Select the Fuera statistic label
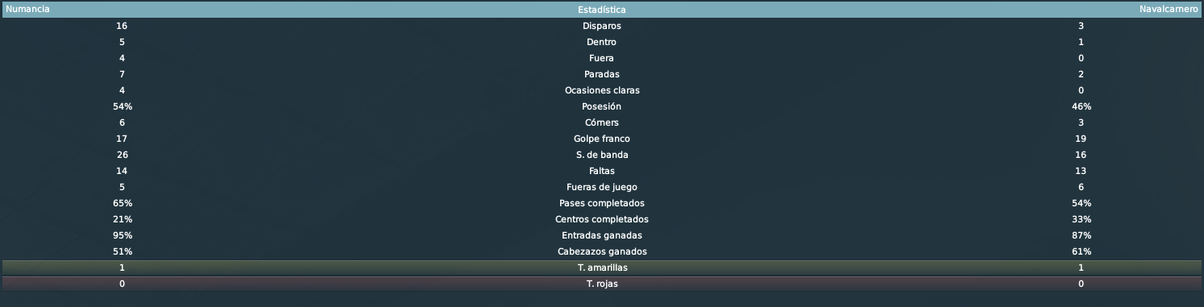Image resolution: width=1204 pixels, height=307 pixels. 602,58
